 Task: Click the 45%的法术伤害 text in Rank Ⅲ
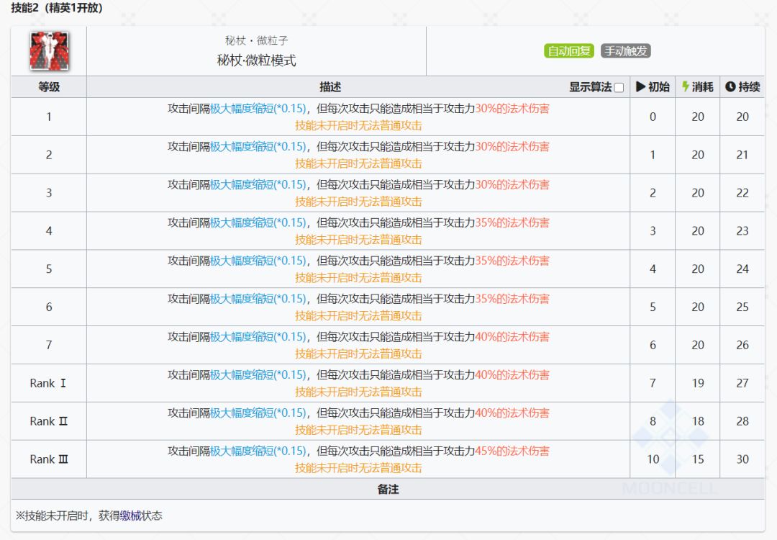(x=512, y=451)
